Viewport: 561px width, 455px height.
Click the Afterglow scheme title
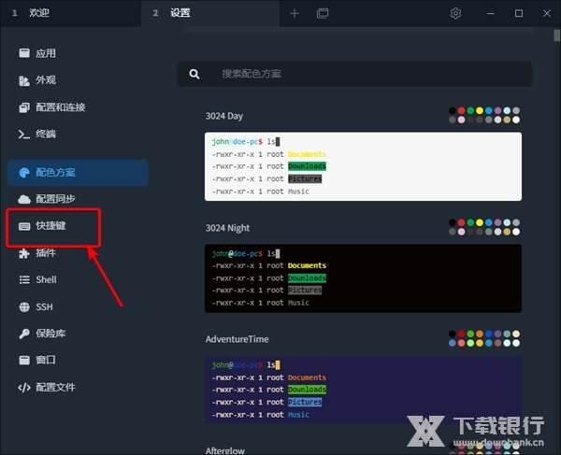point(225,450)
